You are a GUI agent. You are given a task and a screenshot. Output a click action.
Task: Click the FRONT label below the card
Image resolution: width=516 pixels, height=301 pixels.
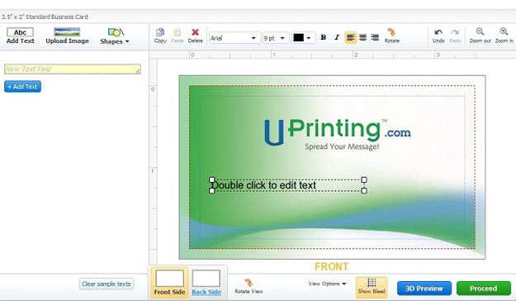click(x=331, y=266)
